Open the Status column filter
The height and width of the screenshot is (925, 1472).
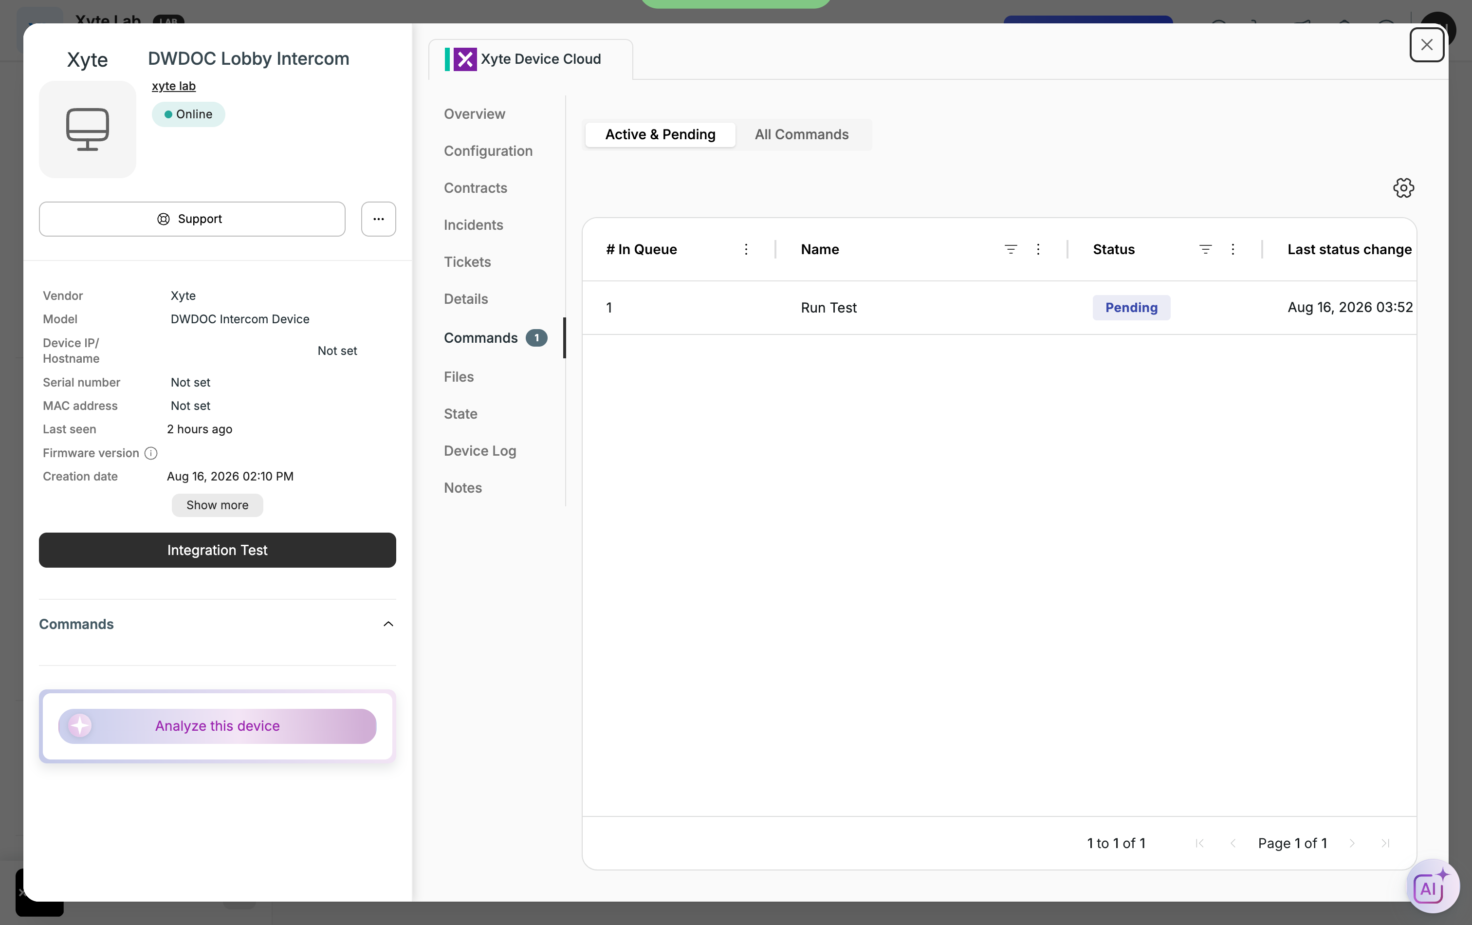tap(1205, 249)
